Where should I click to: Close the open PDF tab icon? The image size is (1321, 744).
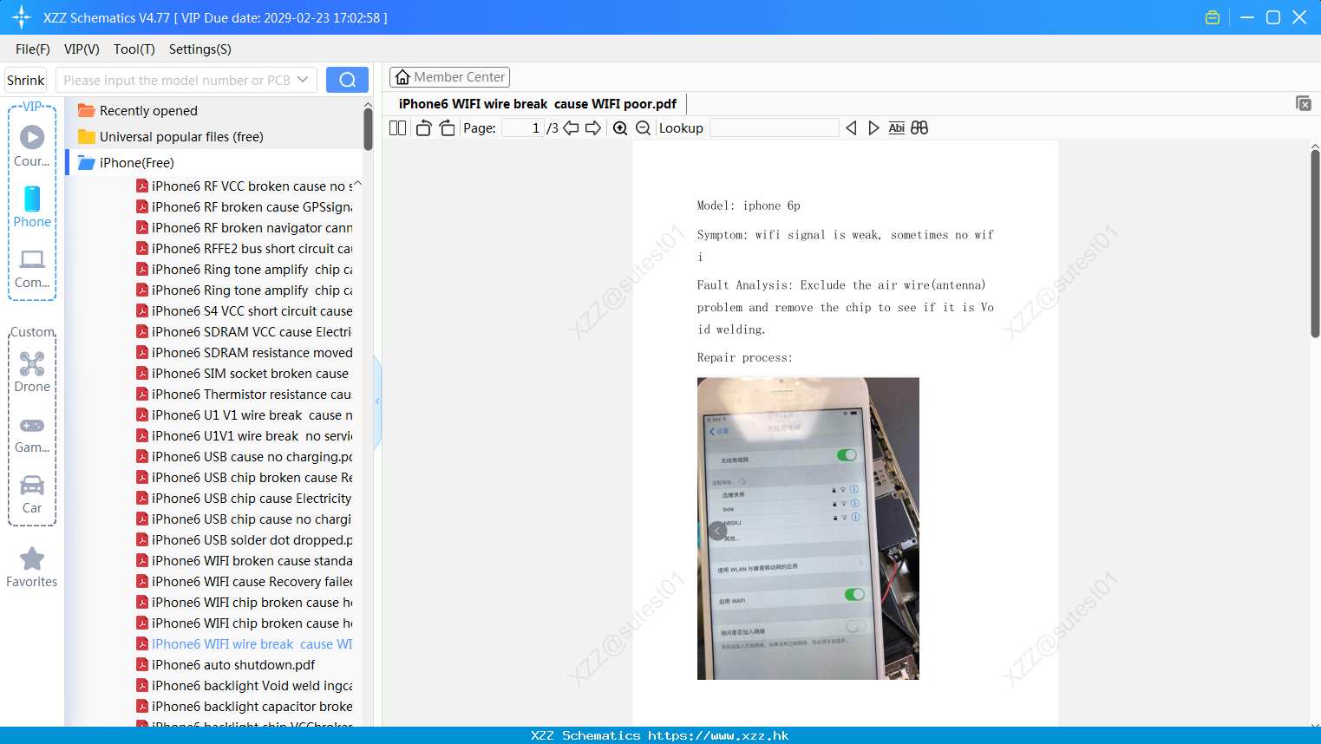(x=1304, y=103)
